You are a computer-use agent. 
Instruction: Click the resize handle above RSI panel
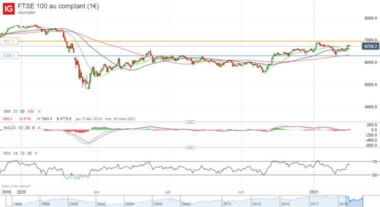[x=190, y=147]
